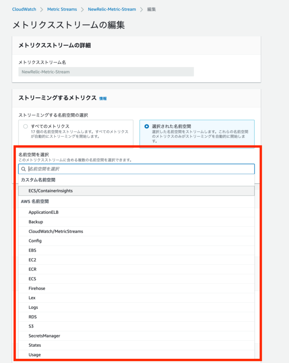Click the 編集 breadcrumb text
The width and height of the screenshot is (289, 363).
tap(151, 9)
